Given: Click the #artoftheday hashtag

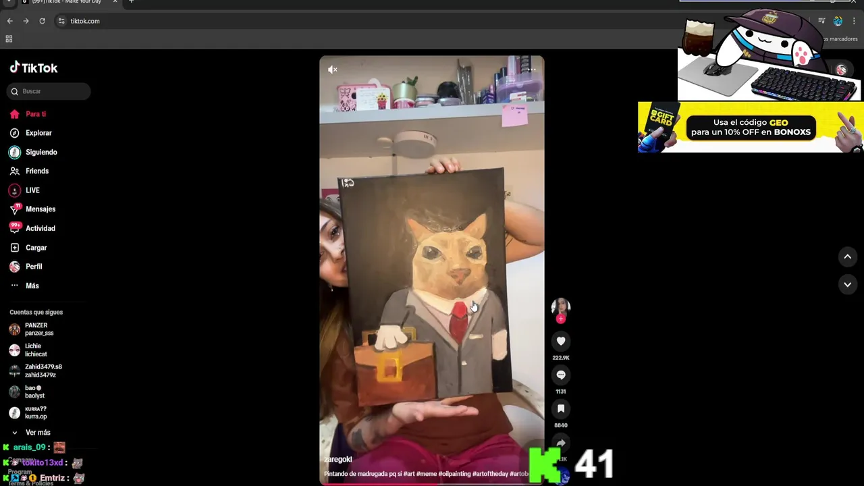Looking at the screenshot, I should click(x=490, y=474).
